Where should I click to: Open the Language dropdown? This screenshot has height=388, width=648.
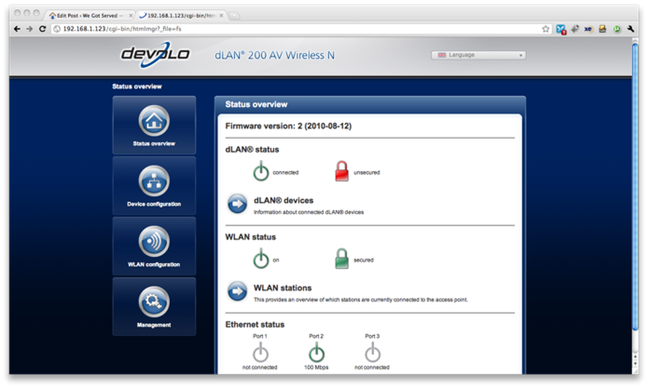pyautogui.click(x=477, y=55)
